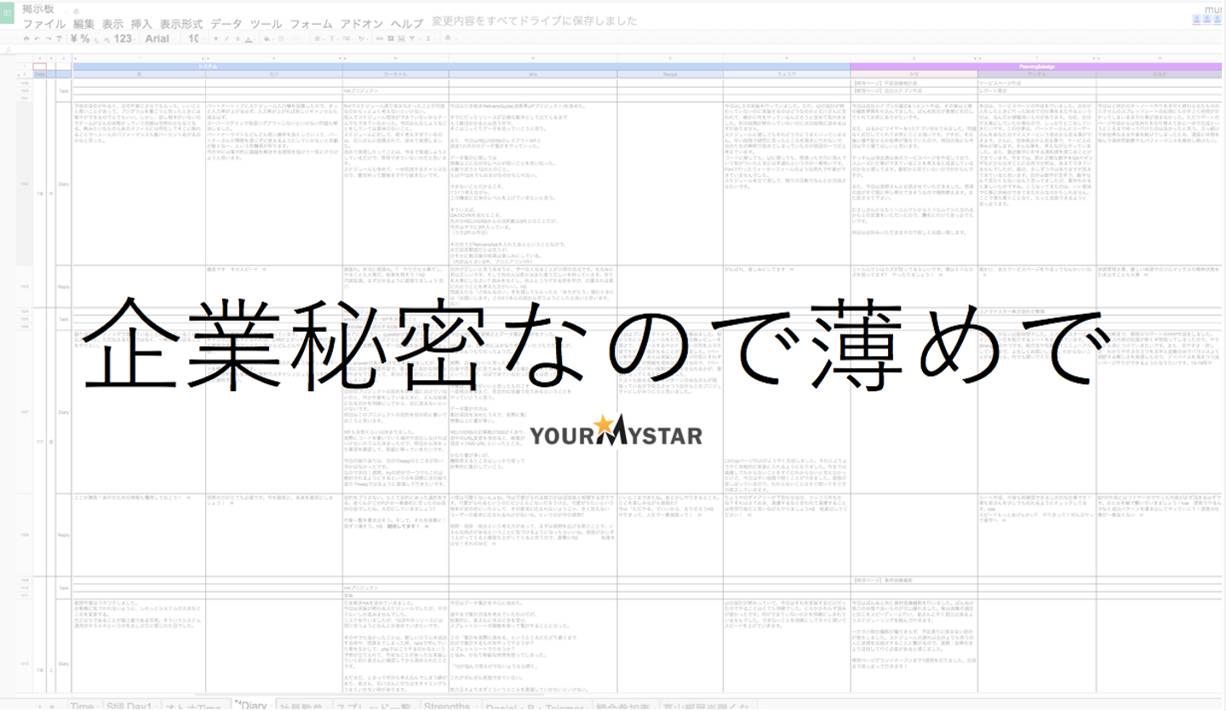The image size is (1226, 711).
Task: Open the vertical align dropdown
Action: click(x=333, y=38)
